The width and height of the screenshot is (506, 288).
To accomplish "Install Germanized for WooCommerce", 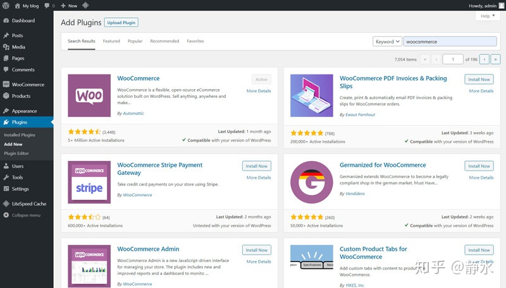I will (x=479, y=166).
